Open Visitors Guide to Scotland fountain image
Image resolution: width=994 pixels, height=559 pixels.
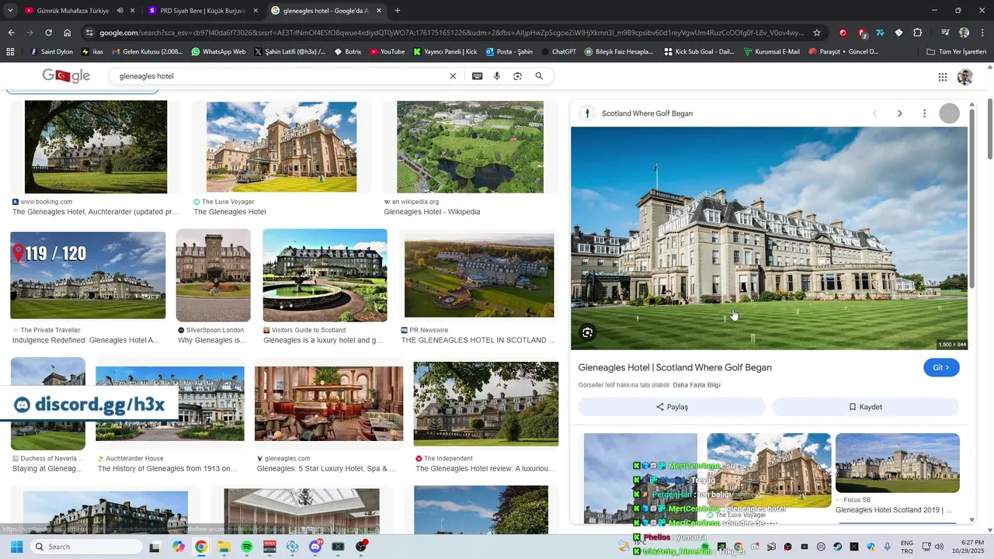(x=325, y=275)
